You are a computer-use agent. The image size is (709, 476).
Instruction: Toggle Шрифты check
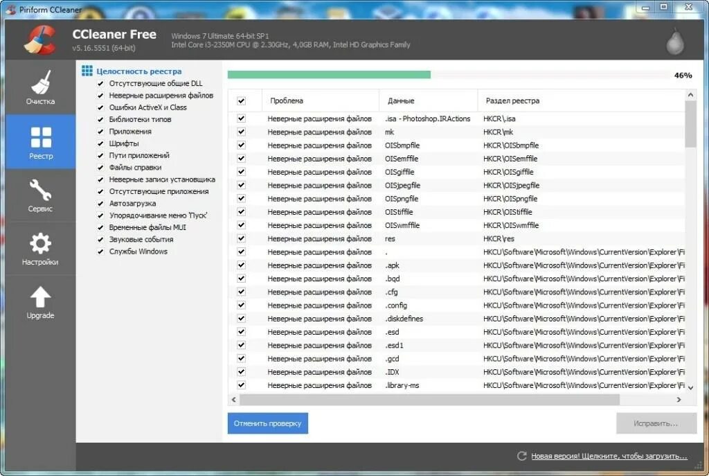(101, 143)
